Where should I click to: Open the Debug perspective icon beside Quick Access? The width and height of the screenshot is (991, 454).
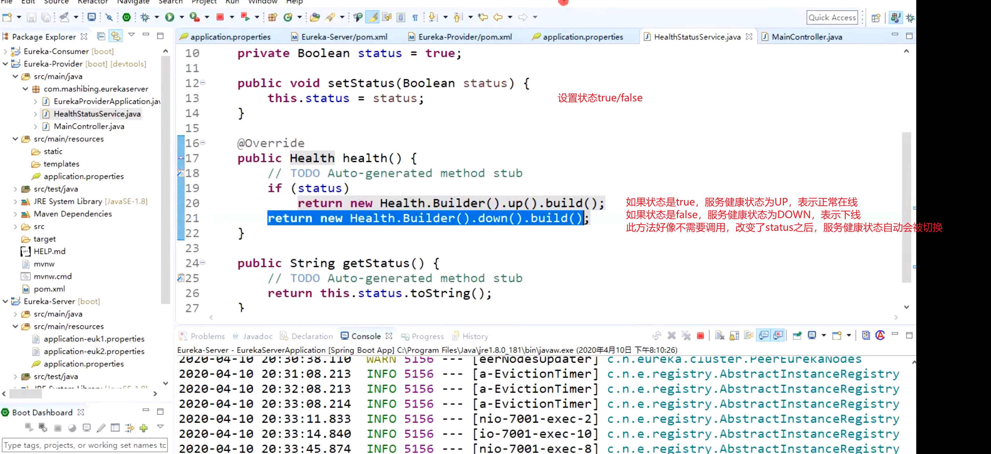[x=910, y=18]
